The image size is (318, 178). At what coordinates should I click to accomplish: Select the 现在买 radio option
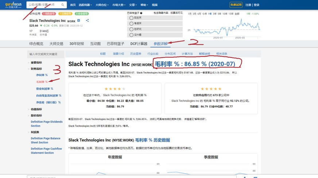tap(131, 18)
